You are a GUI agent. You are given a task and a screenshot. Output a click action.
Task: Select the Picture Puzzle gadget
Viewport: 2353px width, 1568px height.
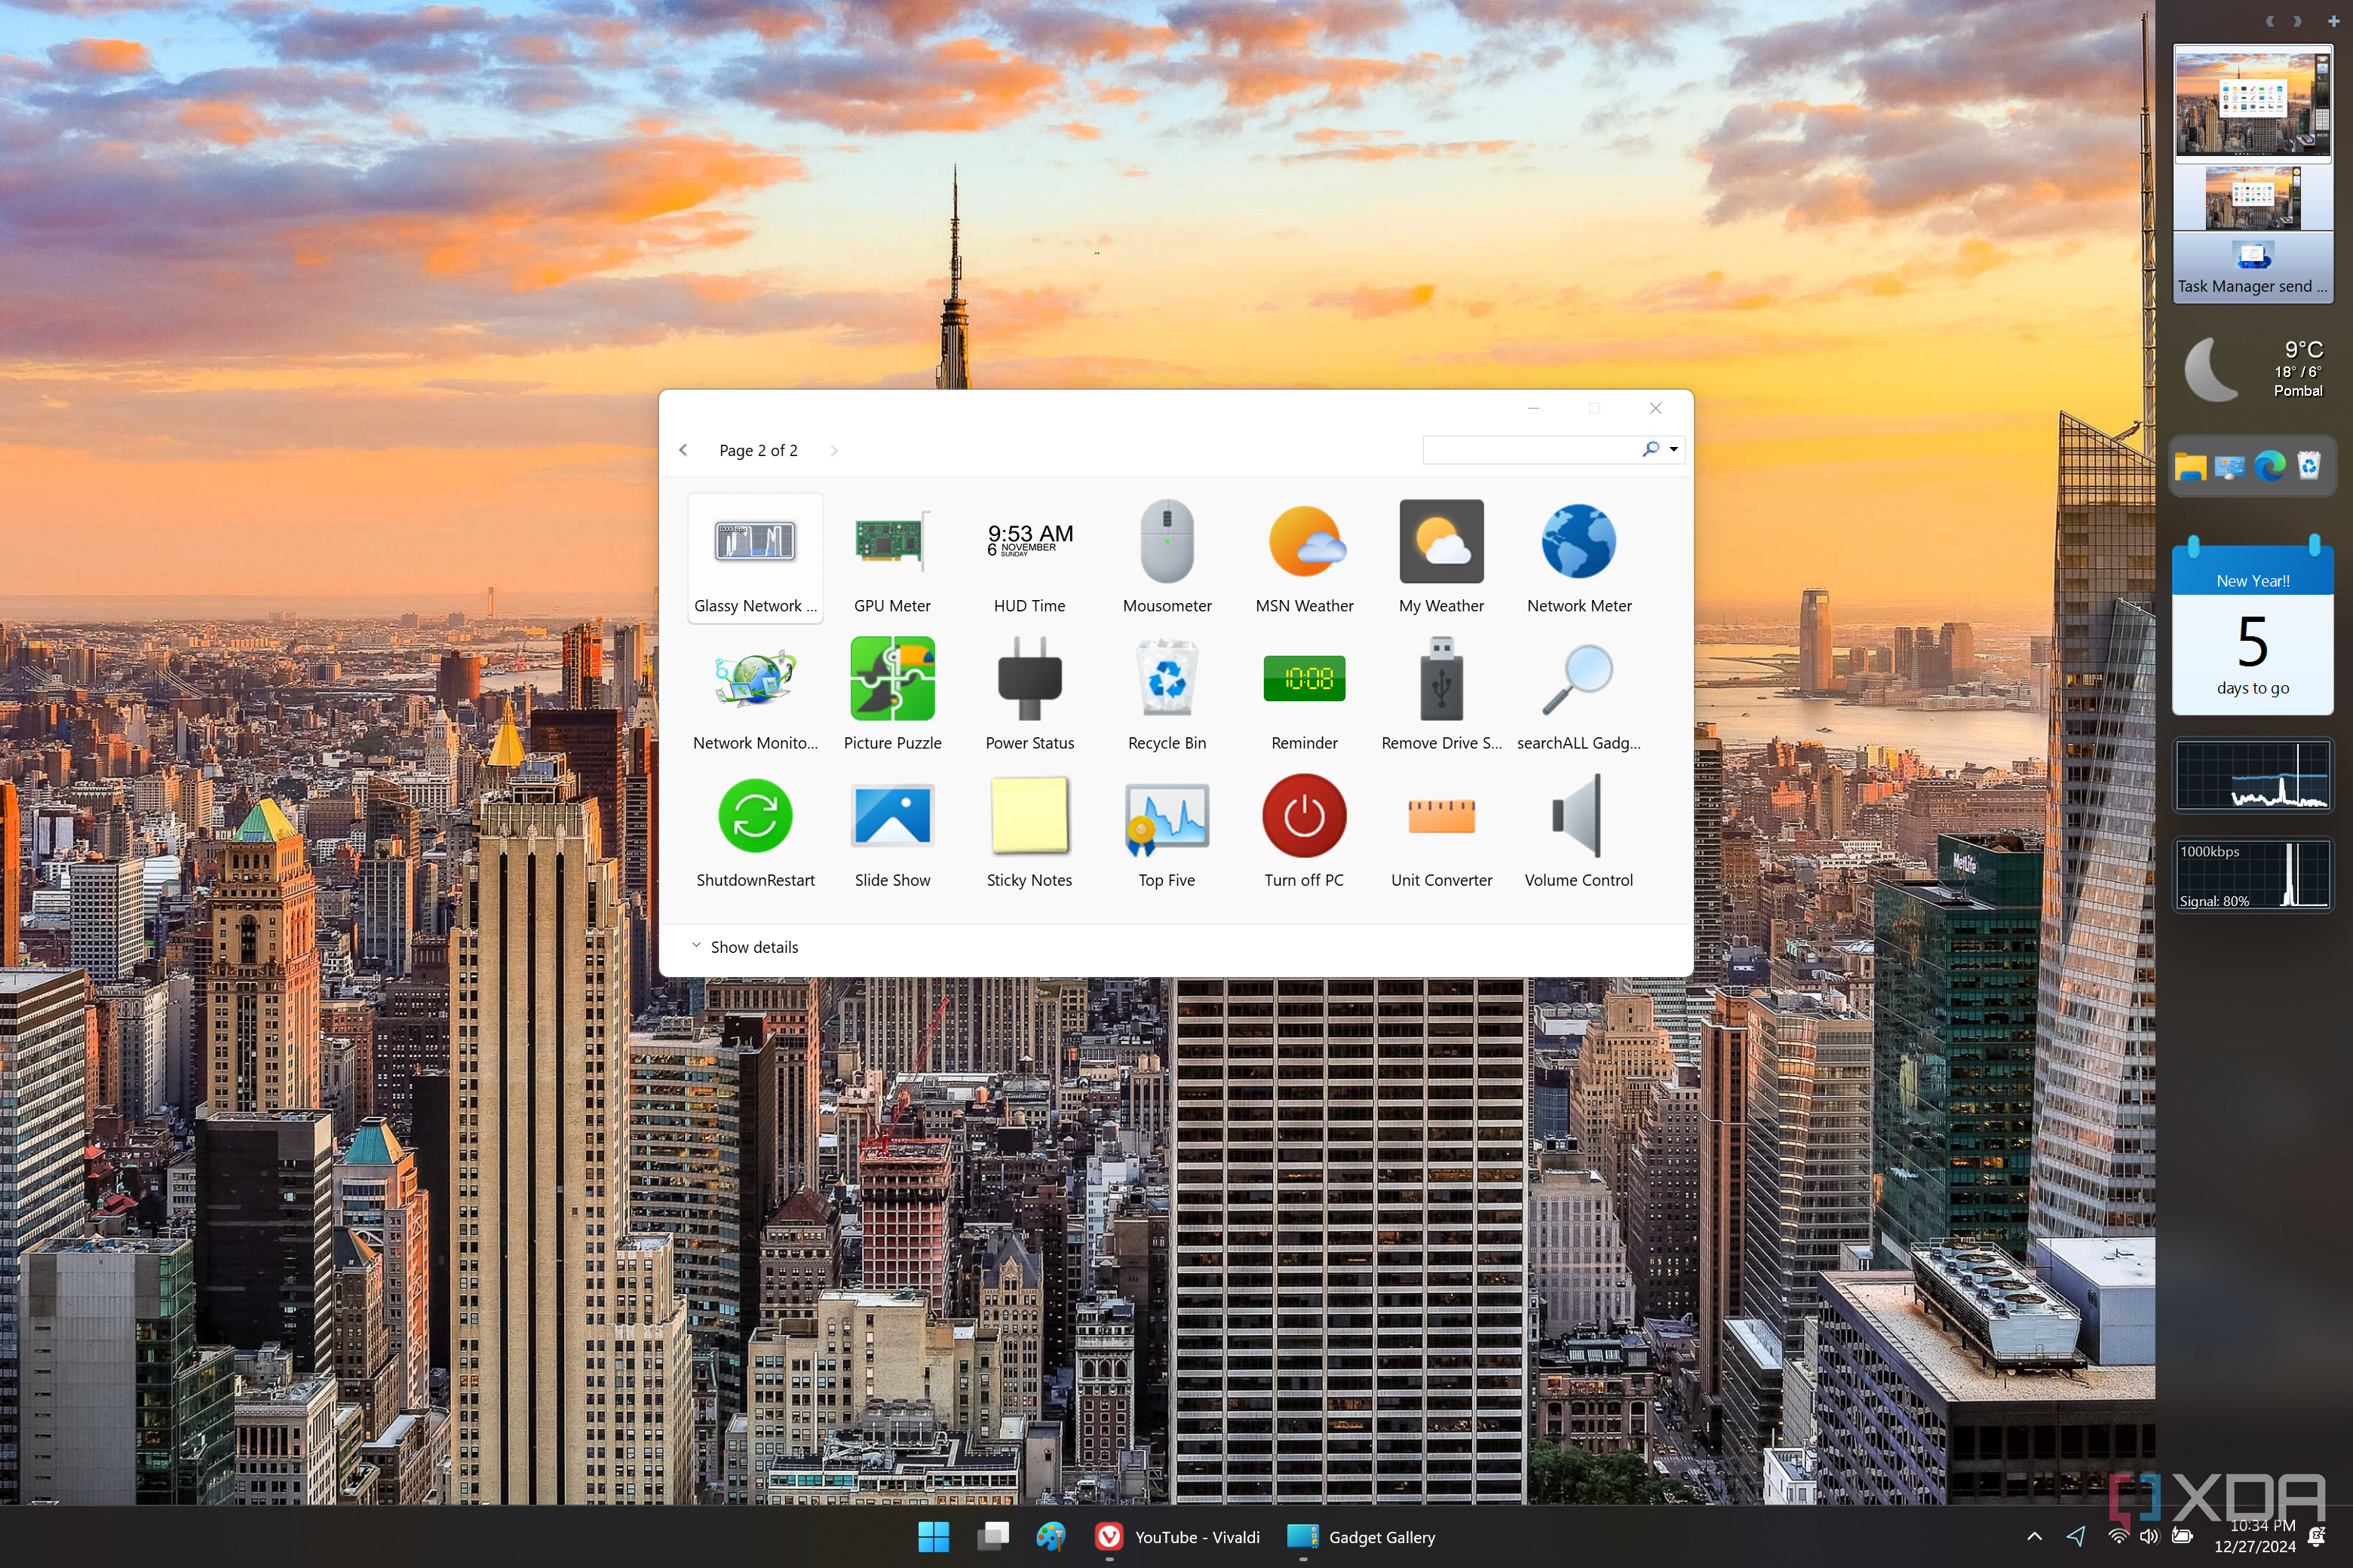coord(891,679)
